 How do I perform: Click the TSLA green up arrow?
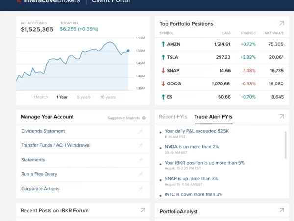pos(163,57)
